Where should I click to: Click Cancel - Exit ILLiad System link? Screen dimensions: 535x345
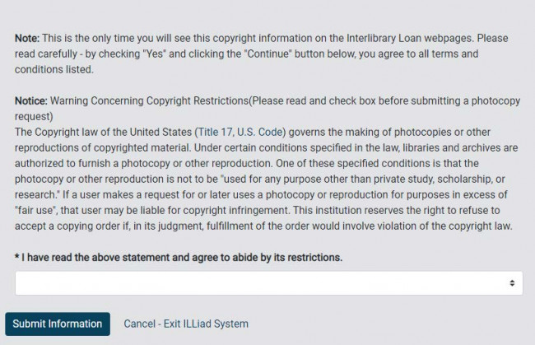click(x=186, y=324)
